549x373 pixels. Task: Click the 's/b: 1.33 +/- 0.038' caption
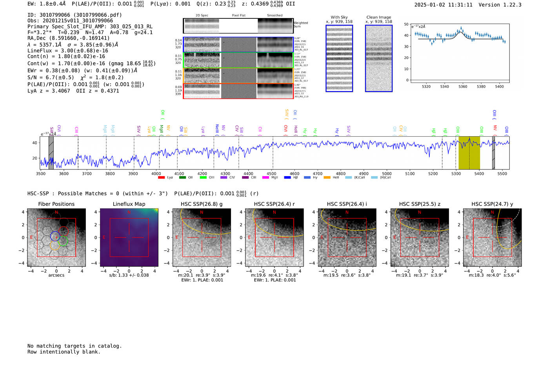click(129, 275)
